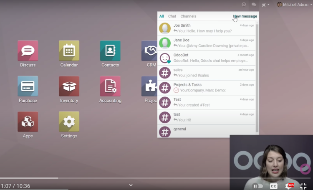This screenshot has width=313, height=190.
Task: Click the messages list scrollbar
Action: click(x=257, y=78)
